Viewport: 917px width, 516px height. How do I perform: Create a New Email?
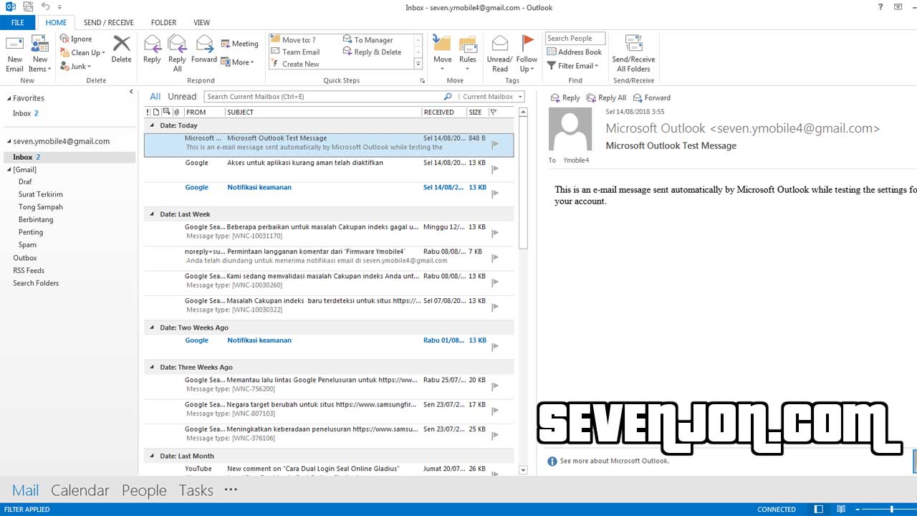(14, 54)
